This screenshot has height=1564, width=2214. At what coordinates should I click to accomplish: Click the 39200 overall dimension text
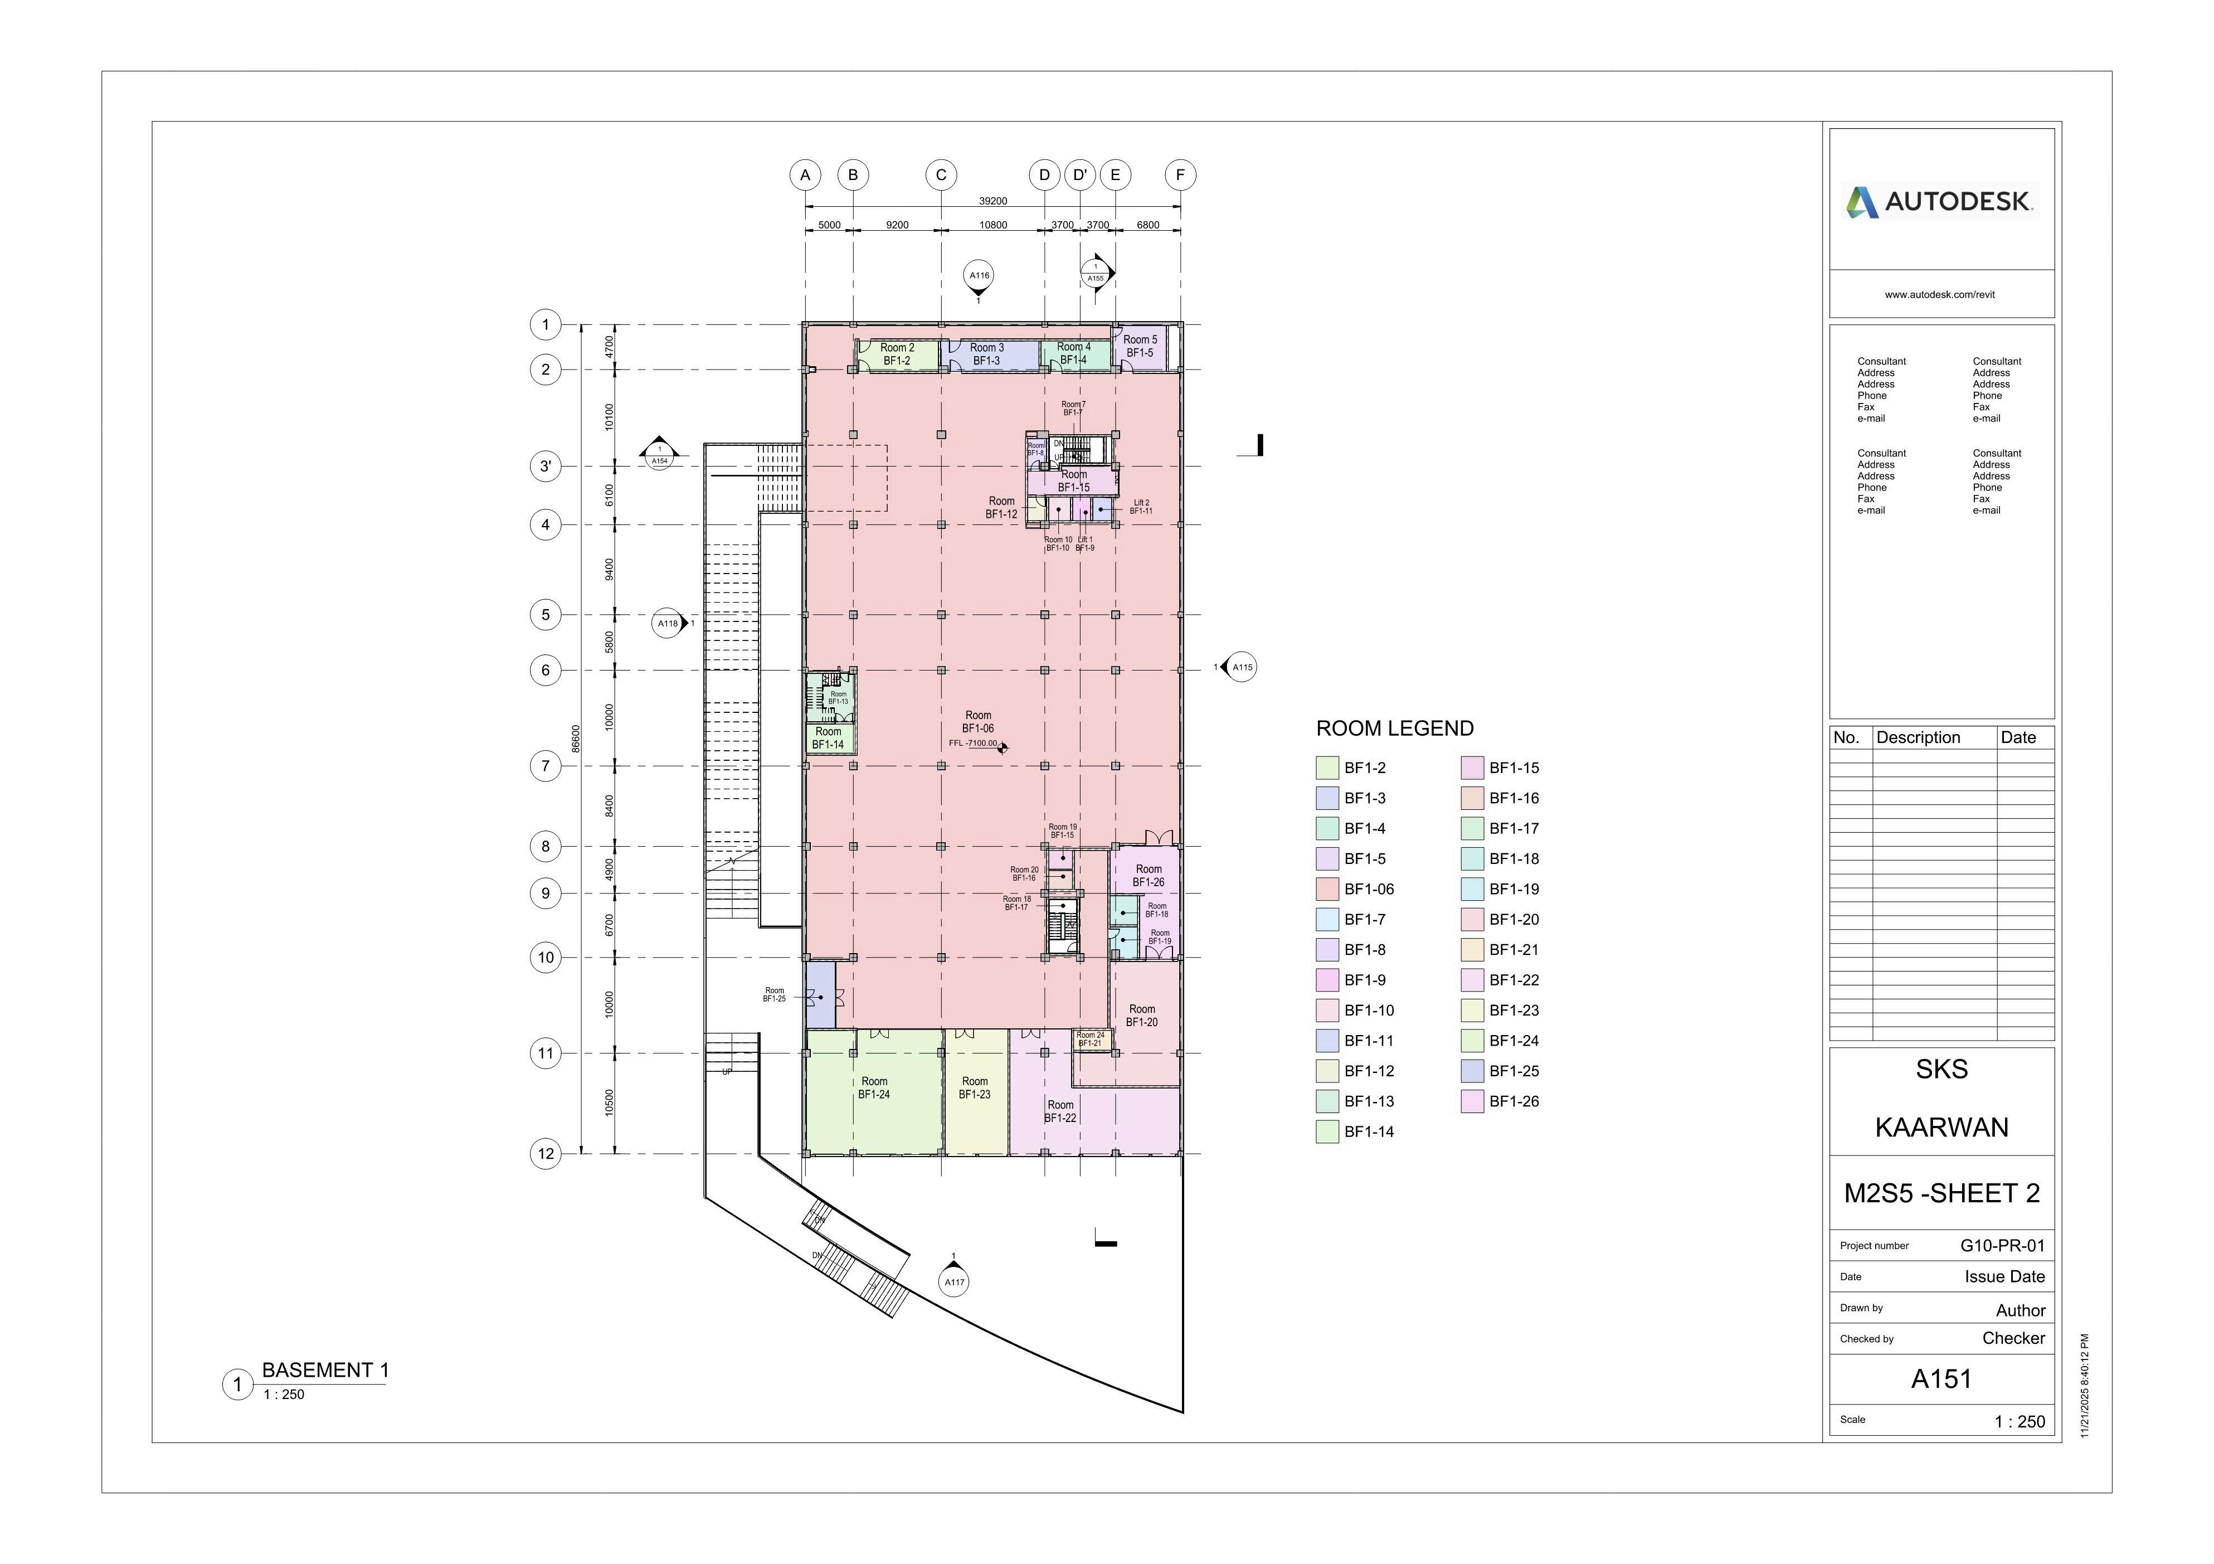click(992, 201)
